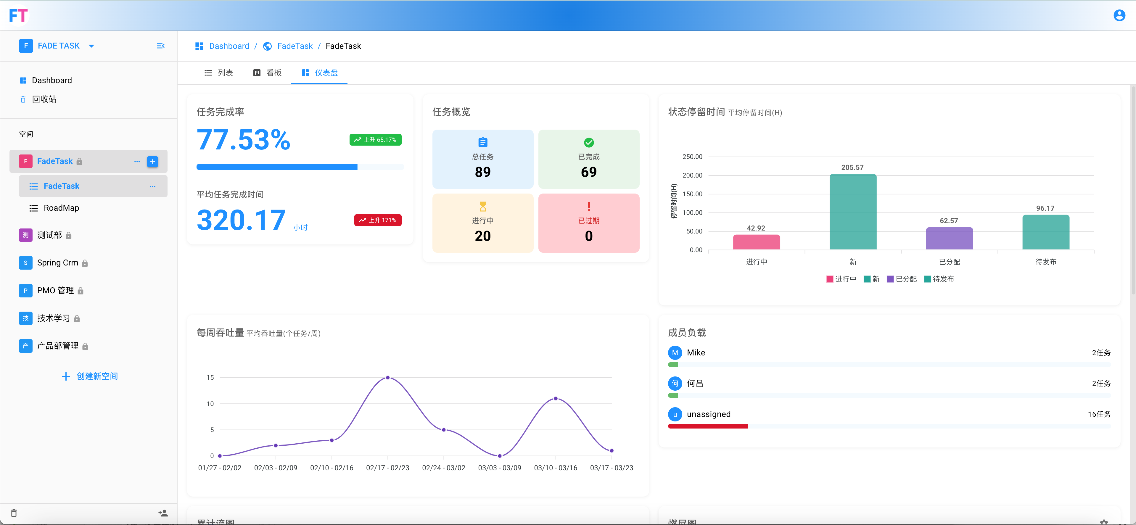
Task: Click the FT logo in header
Action: coord(19,15)
